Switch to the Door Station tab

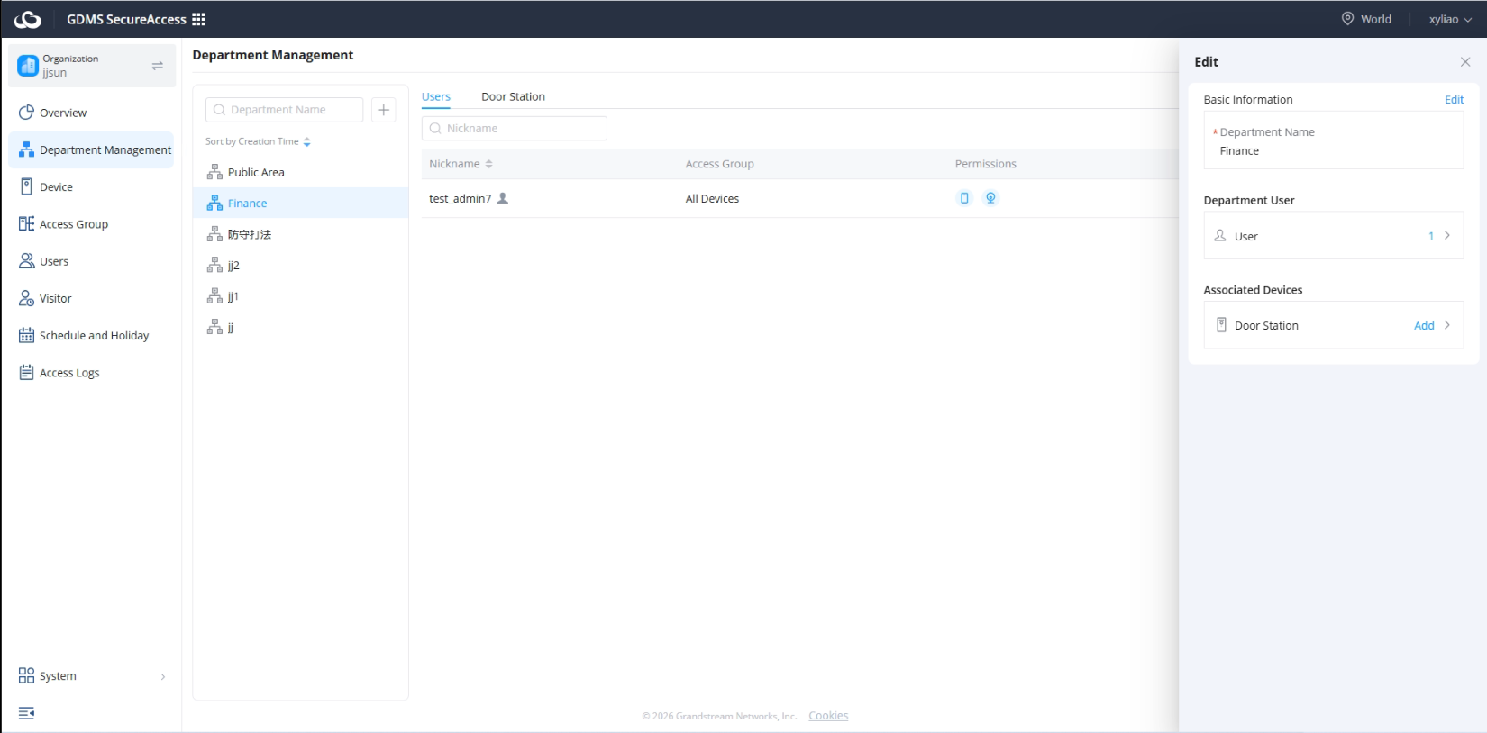[x=513, y=96]
